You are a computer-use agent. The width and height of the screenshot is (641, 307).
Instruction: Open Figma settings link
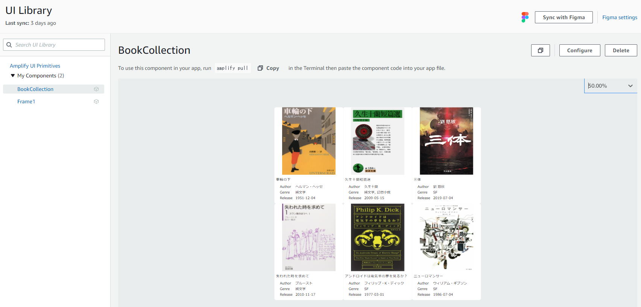[x=620, y=17]
